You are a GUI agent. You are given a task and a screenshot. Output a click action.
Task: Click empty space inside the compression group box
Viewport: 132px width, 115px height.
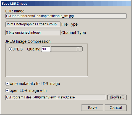47,64
